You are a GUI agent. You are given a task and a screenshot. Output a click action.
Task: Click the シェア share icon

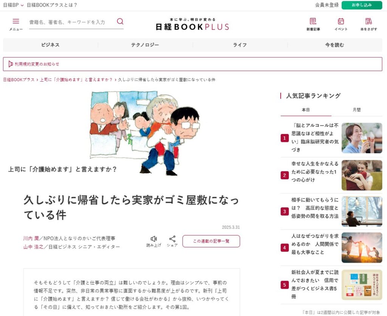click(x=172, y=239)
